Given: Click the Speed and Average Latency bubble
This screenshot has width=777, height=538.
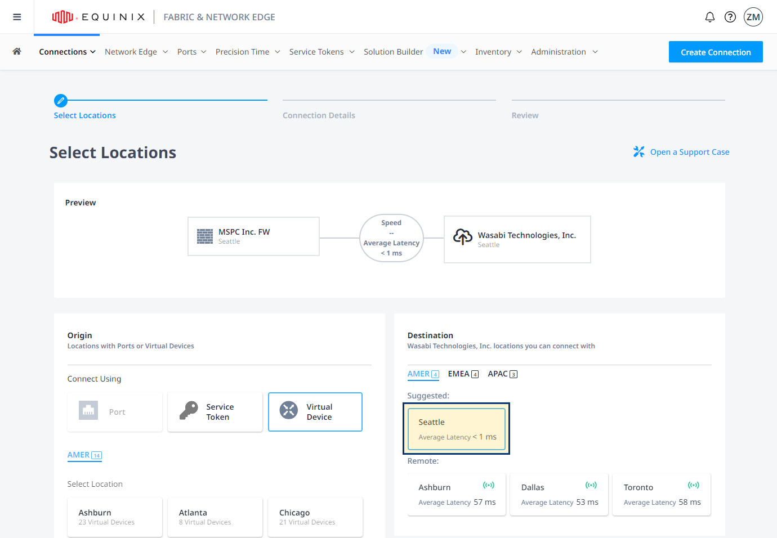Looking at the screenshot, I should pos(391,238).
